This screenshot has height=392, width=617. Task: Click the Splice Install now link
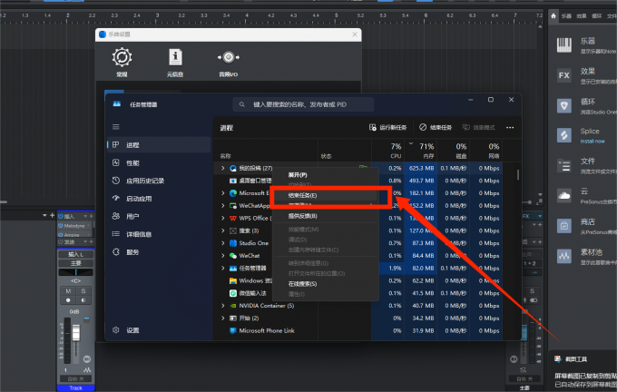click(593, 142)
